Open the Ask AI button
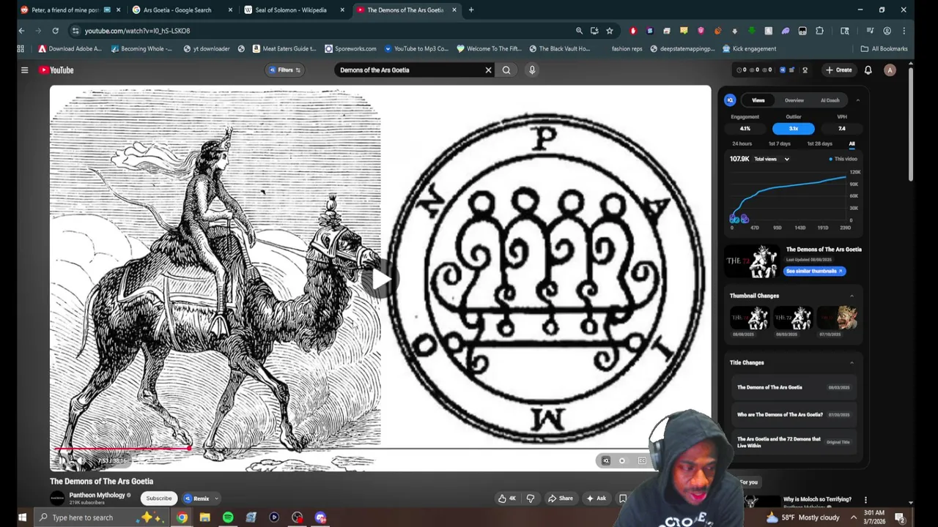Screen dimensions: 938x527 click(x=596, y=498)
